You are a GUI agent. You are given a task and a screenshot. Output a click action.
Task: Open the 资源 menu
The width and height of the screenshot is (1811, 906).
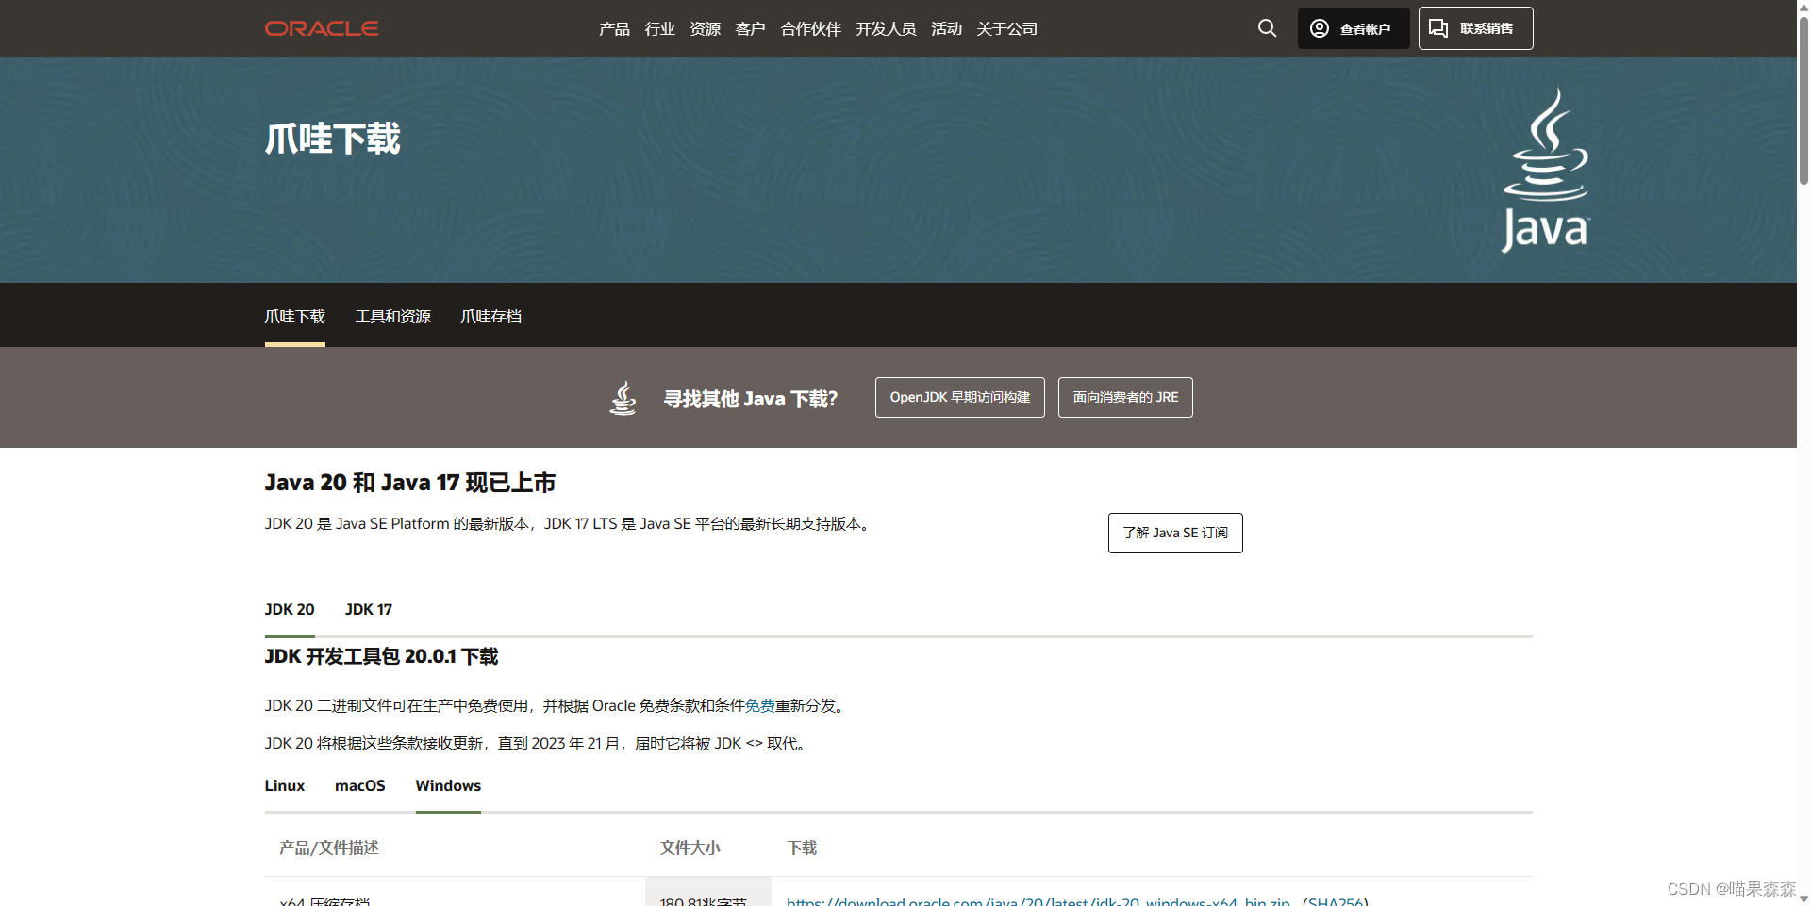705,29
